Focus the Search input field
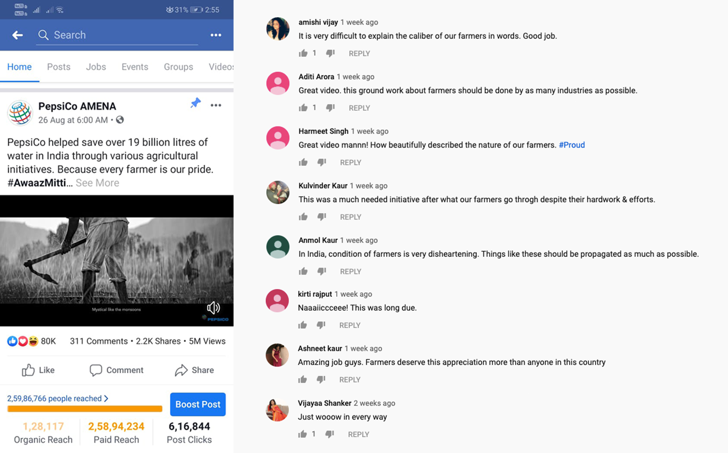Screen dimensions: 728x453 121,35
